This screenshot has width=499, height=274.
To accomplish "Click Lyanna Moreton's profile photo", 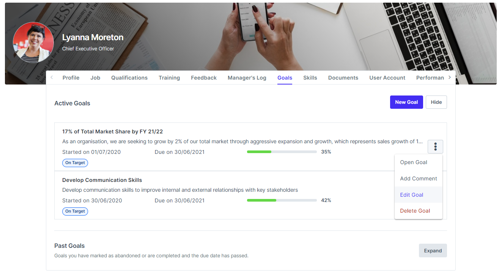I will click(33, 42).
